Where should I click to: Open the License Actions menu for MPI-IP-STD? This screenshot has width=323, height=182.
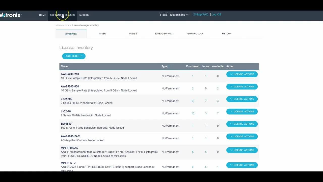(242, 165)
